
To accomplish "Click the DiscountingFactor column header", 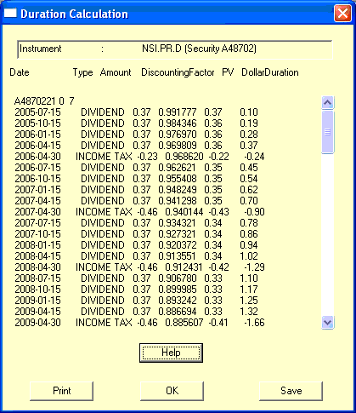I will coord(178,72).
